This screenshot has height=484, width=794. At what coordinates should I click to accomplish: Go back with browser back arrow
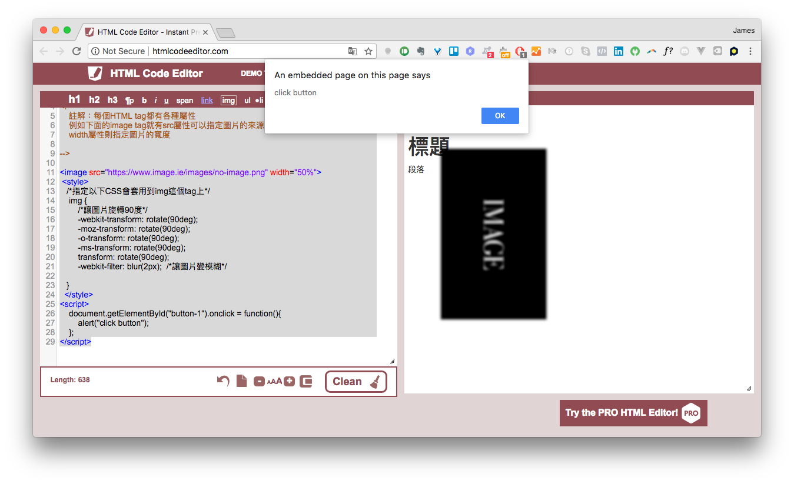click(43, 51)
